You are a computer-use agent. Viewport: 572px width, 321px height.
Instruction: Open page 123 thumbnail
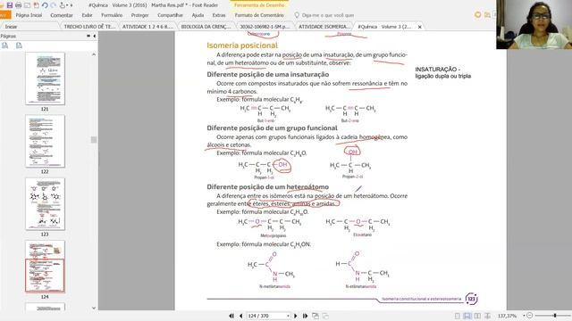(45, 204)
